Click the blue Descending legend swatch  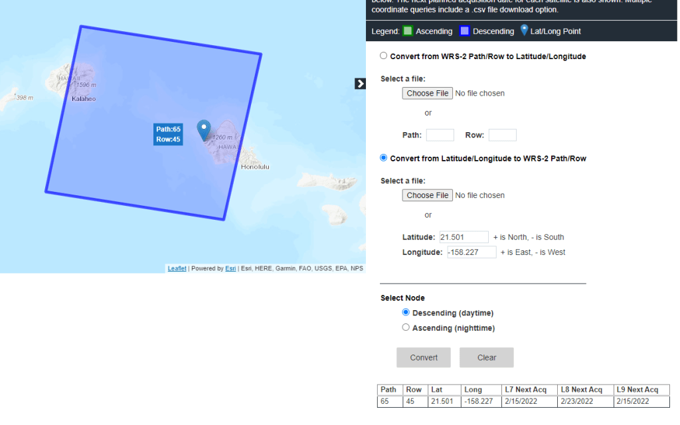(465, 31)
